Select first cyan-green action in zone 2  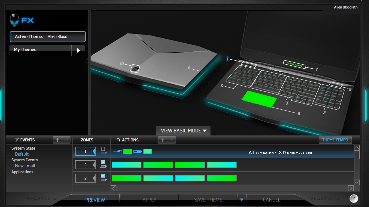(126, 165)
